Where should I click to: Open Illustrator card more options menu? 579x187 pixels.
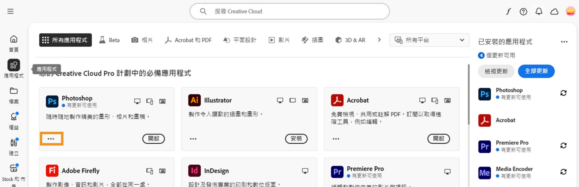pos(193,139)
